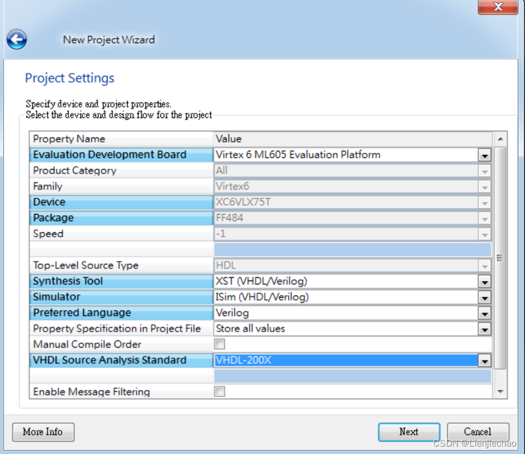Open the VHDL Source Analysis Standard dropdown
Screen dimensions: 525x454
pos(485,360)
